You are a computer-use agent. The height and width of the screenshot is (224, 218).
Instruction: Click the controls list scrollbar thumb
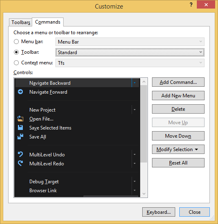144,124
